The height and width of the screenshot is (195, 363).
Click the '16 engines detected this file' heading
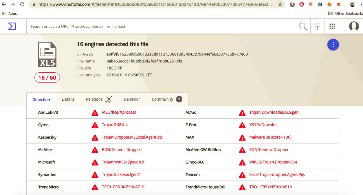coord(113,44)
